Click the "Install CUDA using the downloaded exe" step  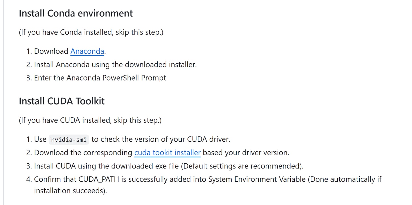pyautogui.click(x=169, y=166)
